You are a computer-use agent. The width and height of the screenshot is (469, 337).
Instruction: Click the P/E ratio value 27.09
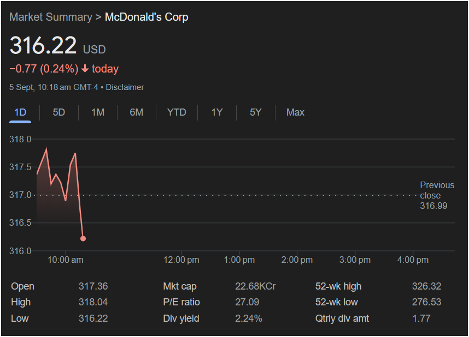coord(247,302)
